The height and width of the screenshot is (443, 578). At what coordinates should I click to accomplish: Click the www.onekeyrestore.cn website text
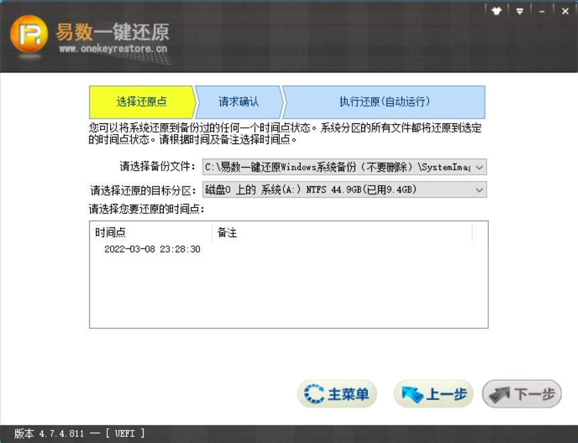113,48
